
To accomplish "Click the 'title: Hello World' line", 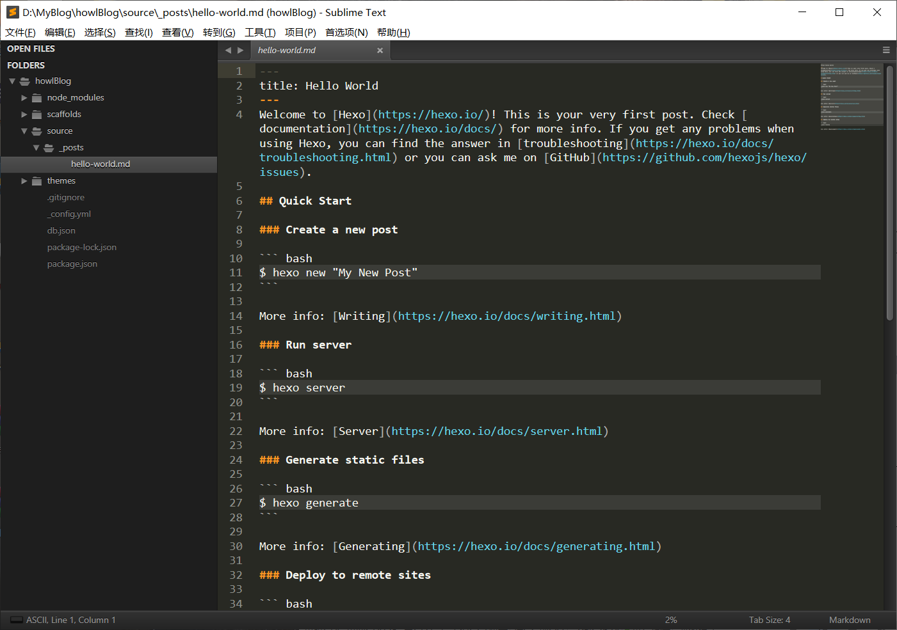I will [x=319, y=86].
